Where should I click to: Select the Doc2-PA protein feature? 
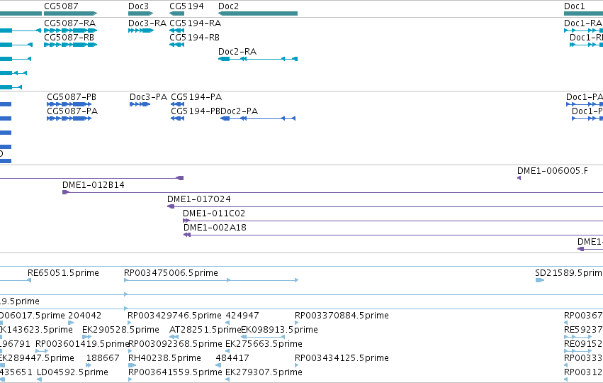258,118
